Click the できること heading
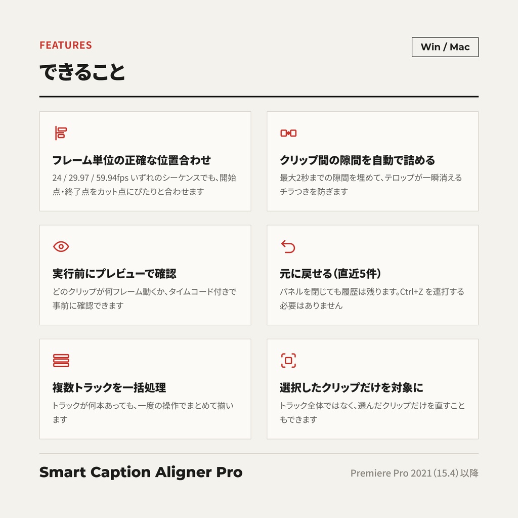The height and width of the screenshot is (518, 518). click(x=82, y=72)
